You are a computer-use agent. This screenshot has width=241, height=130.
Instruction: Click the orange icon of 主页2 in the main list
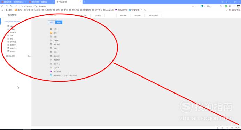(x=51, y=33)
